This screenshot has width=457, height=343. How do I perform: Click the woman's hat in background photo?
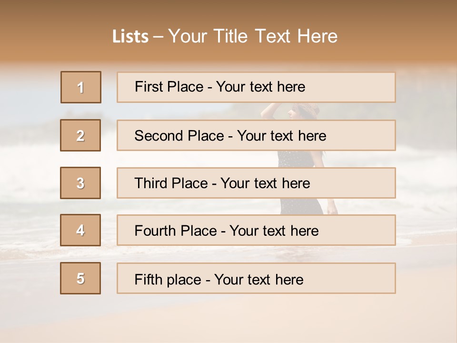point(308,110)
